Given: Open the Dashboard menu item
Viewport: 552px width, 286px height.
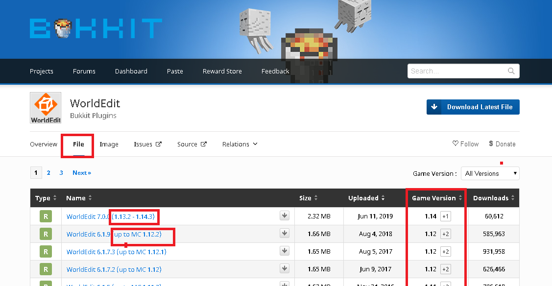Looking at the screenshot, I should click(131, 71).
